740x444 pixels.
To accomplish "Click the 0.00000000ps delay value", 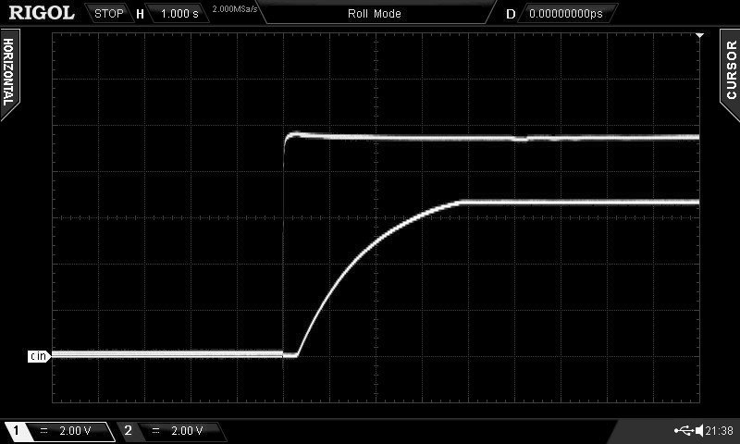I will tap(566, 14).
